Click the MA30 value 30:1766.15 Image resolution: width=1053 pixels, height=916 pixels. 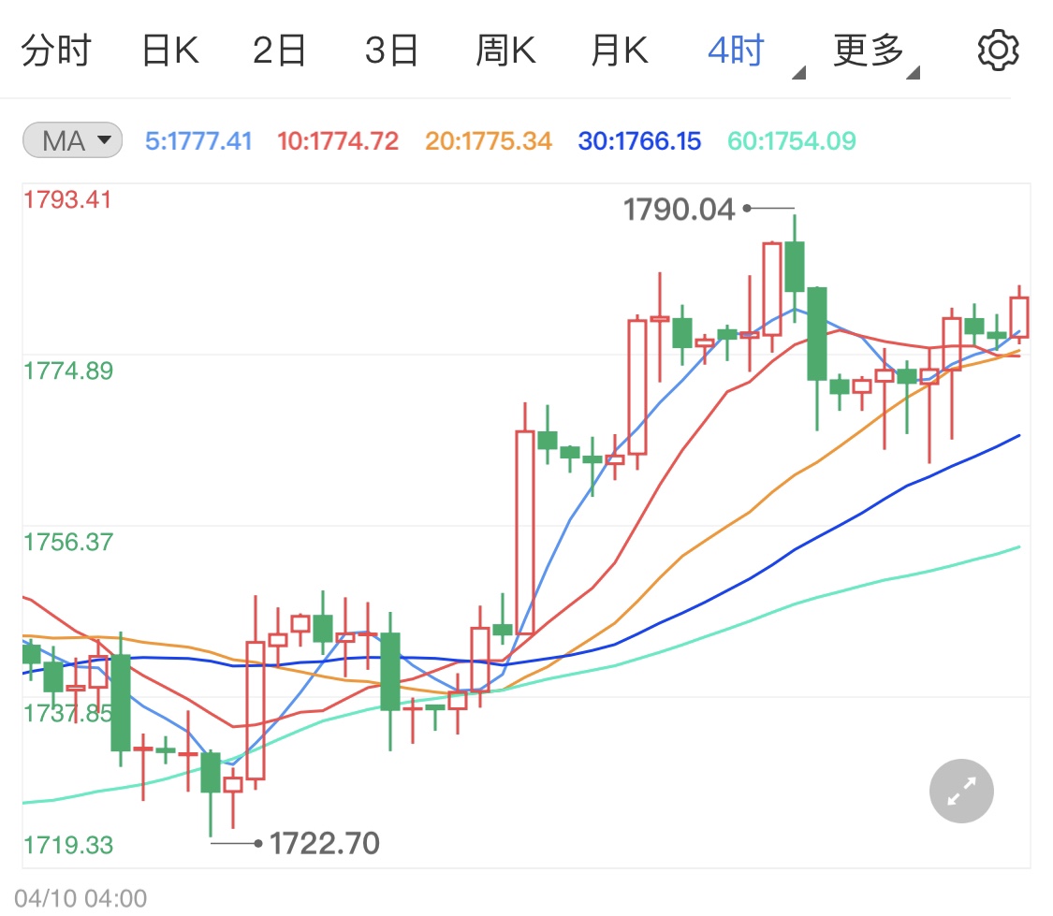(639, 141)
